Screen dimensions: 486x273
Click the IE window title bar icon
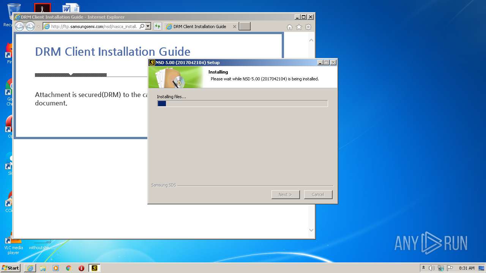pyautogui.click(x=17, y=17)
